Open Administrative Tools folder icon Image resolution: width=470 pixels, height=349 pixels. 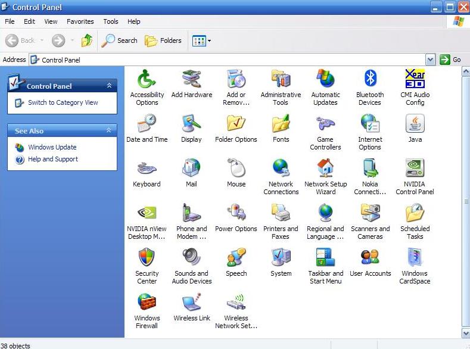pyautogui.click(x=281, y=79)
